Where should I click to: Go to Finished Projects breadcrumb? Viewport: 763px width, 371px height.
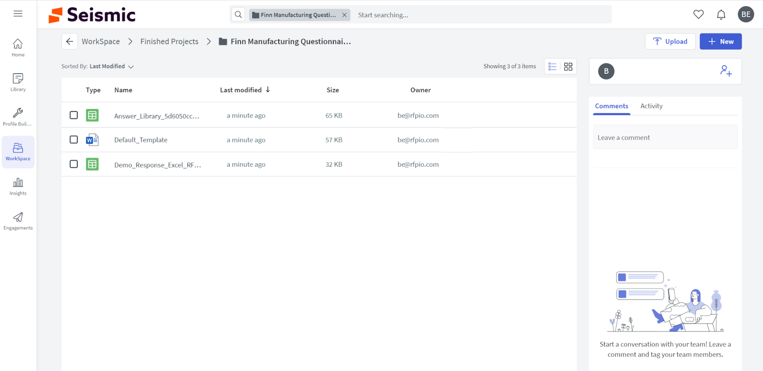point(169,41)
